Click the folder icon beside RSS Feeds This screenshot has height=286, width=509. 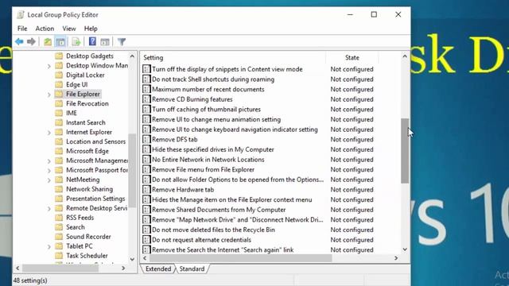[x=59, y=218]
